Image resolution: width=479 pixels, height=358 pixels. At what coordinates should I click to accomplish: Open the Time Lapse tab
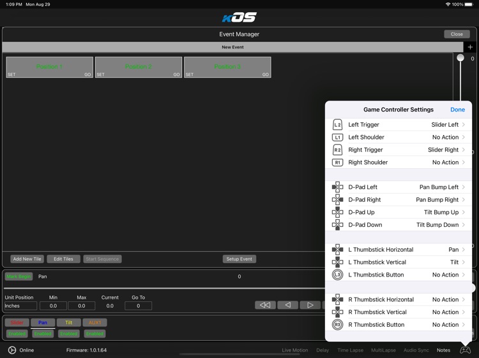(351, 350)
